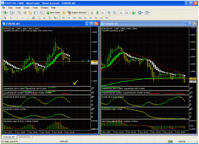The width and height of the screenshot is (199, 144).
Task: Zoom out on the chart
Action: click(x=115, y=12)
